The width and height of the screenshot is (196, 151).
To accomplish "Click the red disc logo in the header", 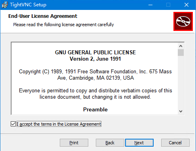I will point(183,21).
